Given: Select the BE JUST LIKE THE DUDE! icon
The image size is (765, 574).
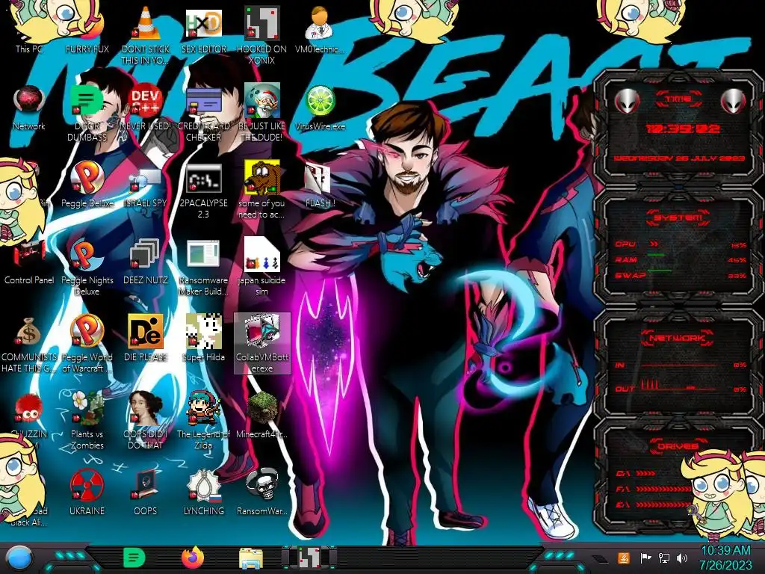Looking at the screenshot, I should coord(262,112).
